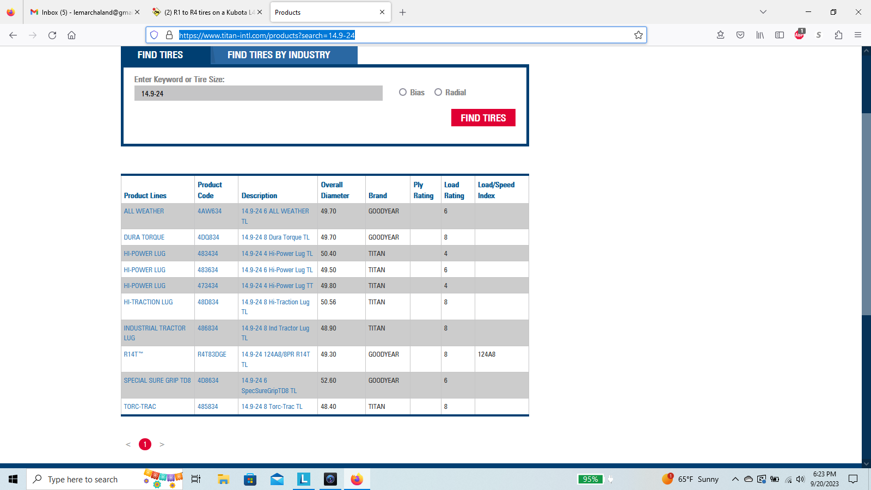Open battery 95% indicator on taskbar
This screenshot has width=871, height=490.
[591, 479]
